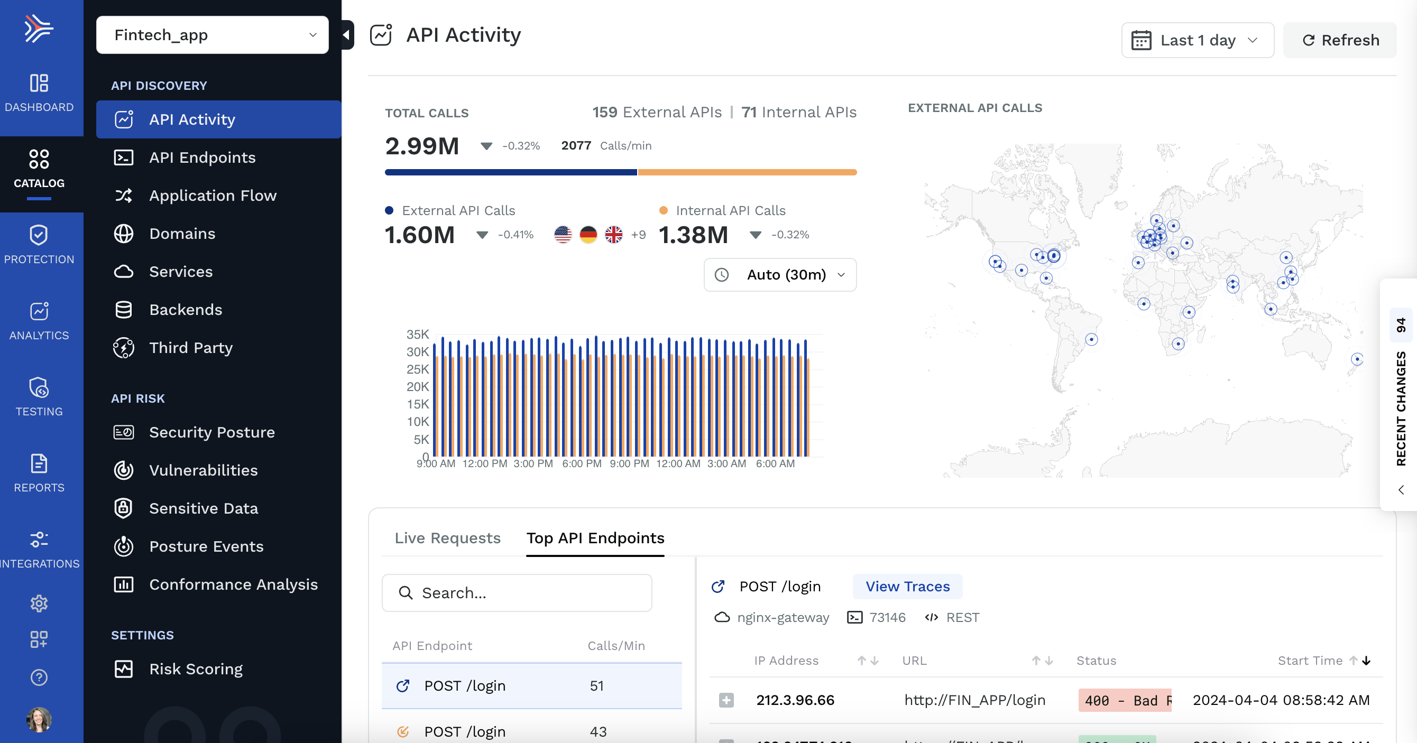Click the Refresh button
Screen dimensions: 1417x743
tap(1340, 40)
